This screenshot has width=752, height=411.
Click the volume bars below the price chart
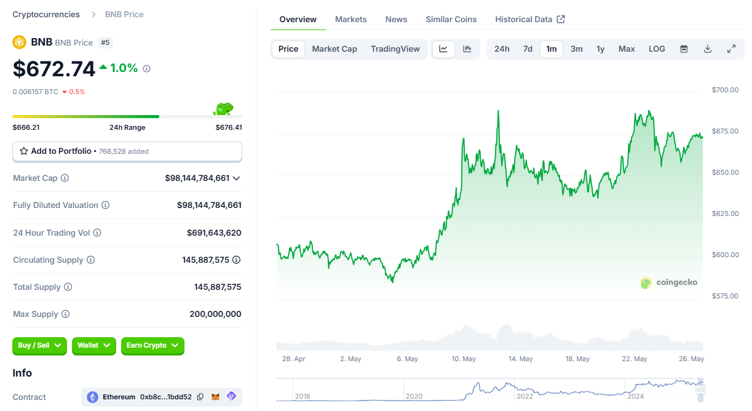point(489,337)
